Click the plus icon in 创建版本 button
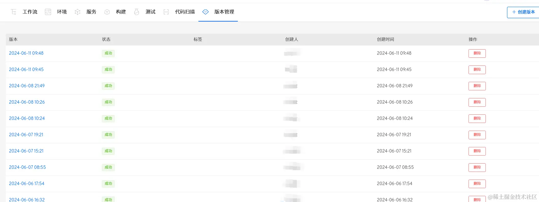 514,12
